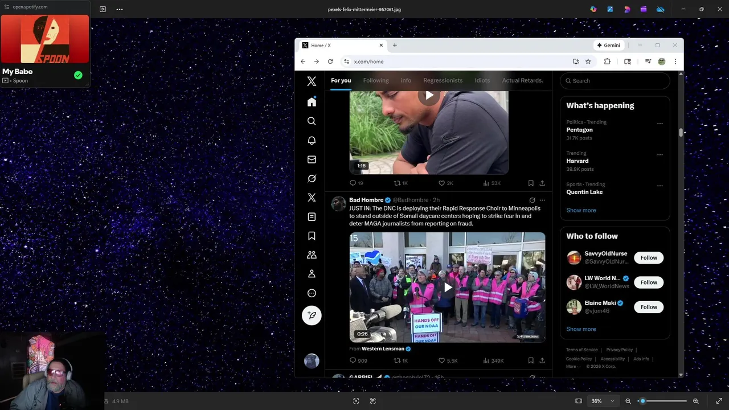Viewport: 729px width, 410px height.
Task: Open new Chrome tab with plus
Action: pos(395,46)
